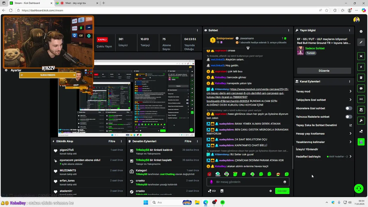Click the purple microphone icon in message box
Viewport: 368px width, 207px height.
tap(211, 182)
